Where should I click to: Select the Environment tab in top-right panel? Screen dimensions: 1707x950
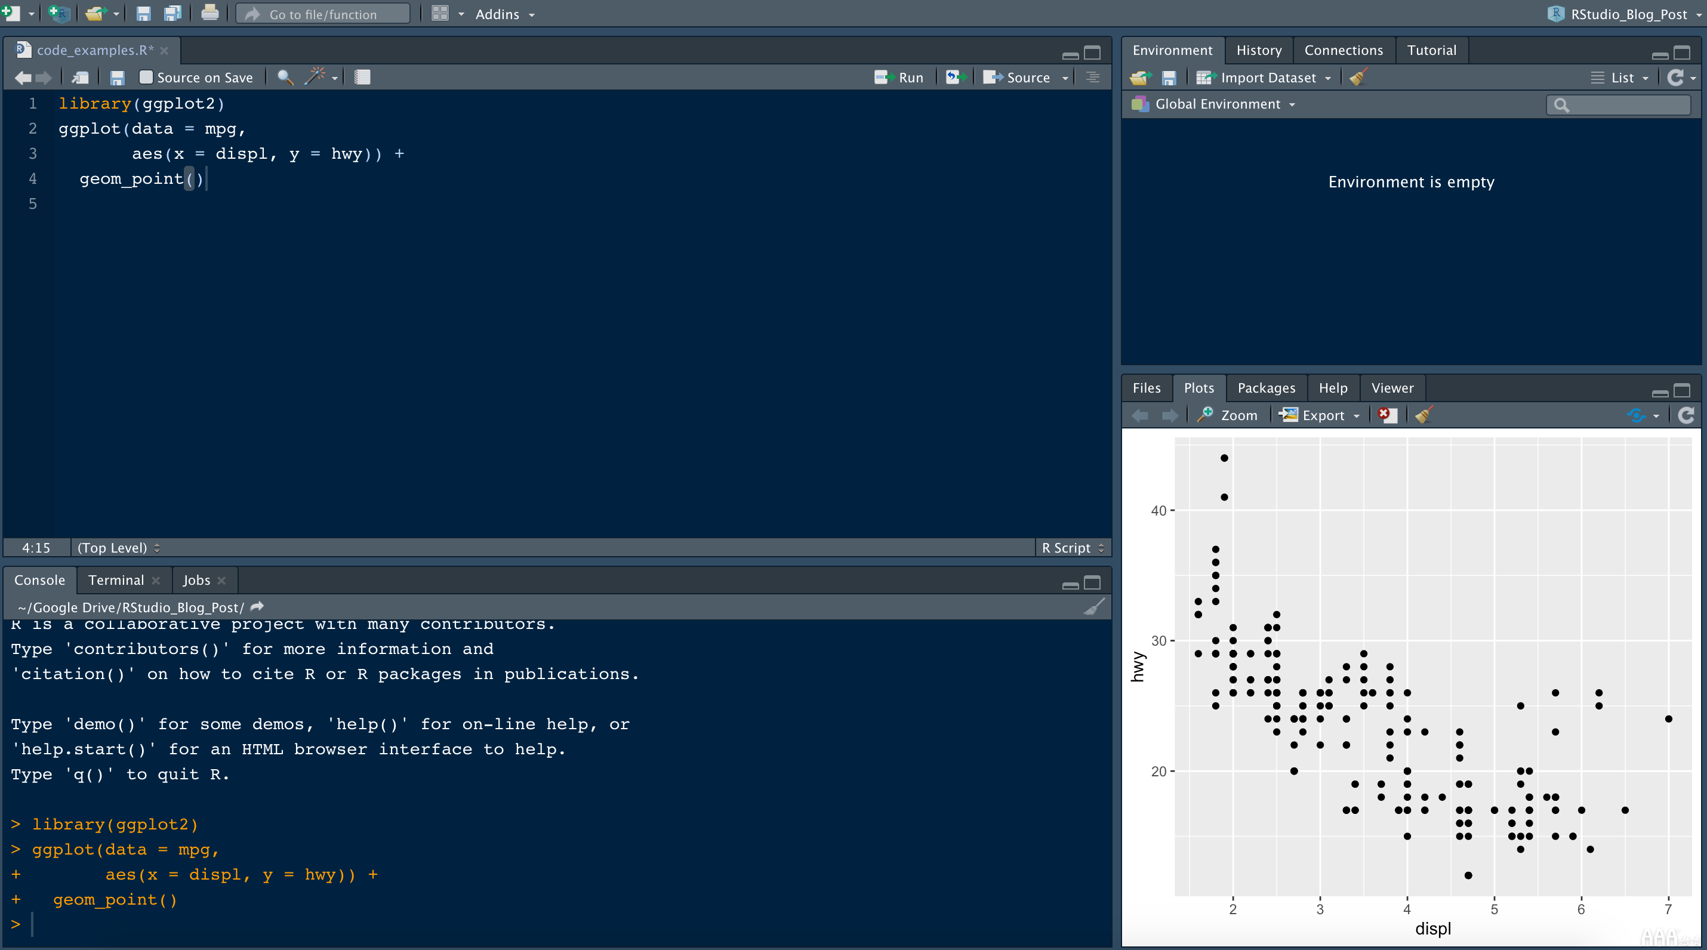point(1171,49)
